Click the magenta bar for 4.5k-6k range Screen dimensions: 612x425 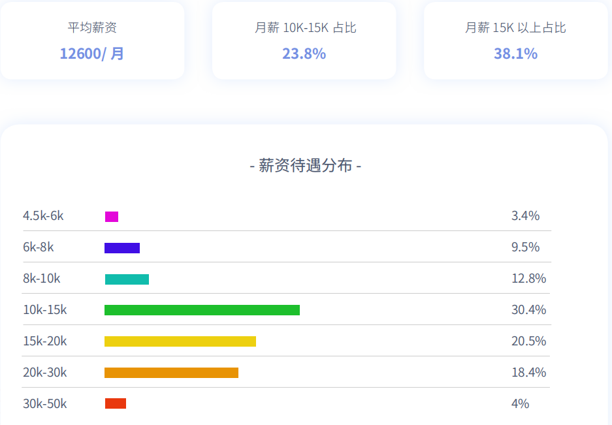point(111,215)
